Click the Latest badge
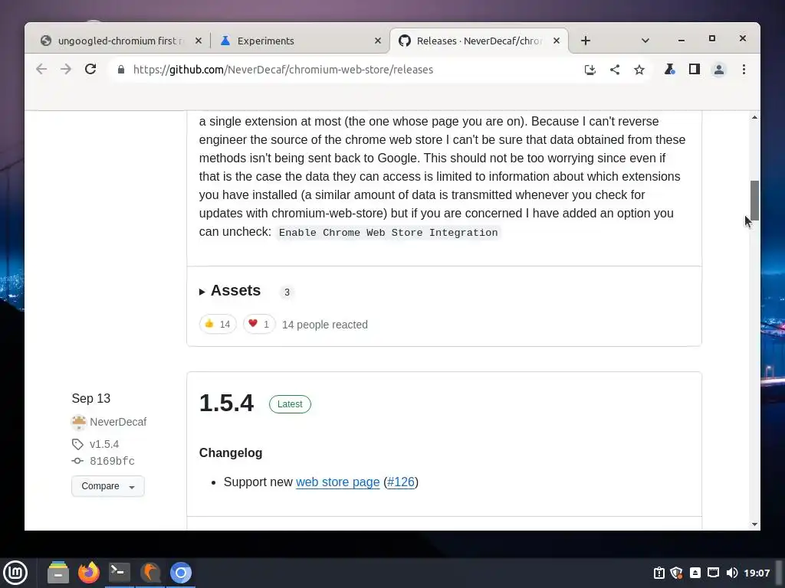This screenshot has height=588, width=785. 290,404
